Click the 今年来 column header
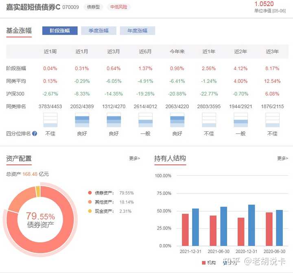This screenshot has width=293, height=273. [x=177, y=51]
